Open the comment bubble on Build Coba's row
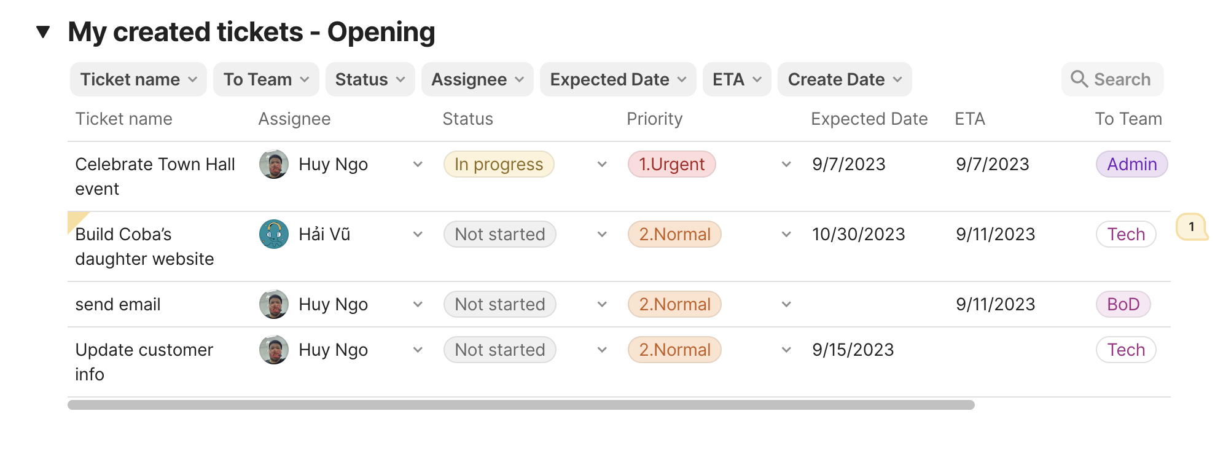1215x451 pixels. 1191,227
